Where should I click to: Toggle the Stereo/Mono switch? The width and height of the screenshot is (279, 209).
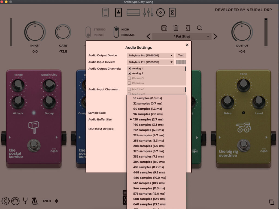(x=88, y=32)
